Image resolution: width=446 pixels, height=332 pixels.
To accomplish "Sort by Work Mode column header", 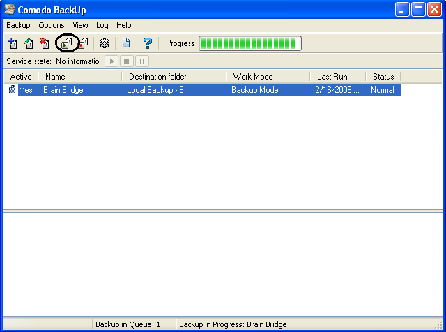I will (268, 77).
